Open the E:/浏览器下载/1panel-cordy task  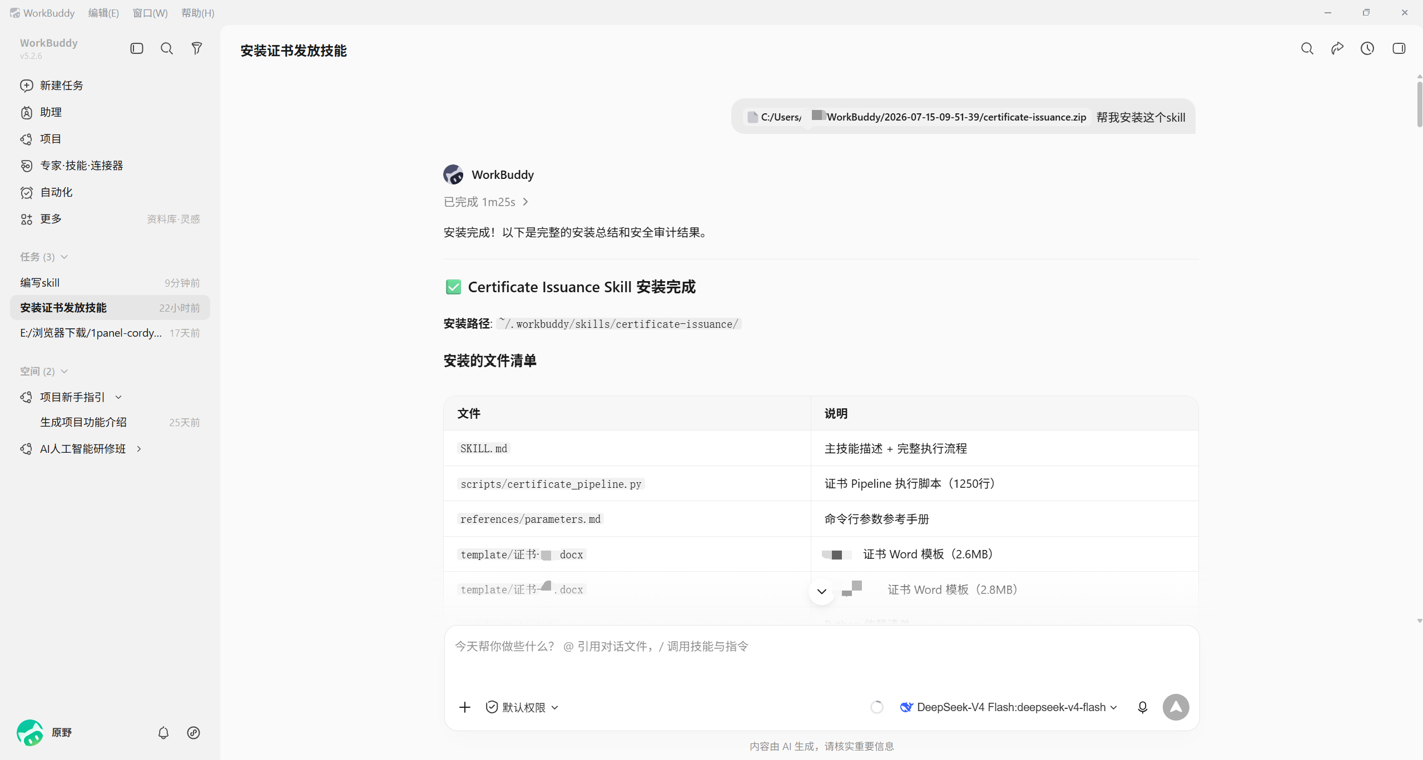pyautogui.click(x=110, y=333)
